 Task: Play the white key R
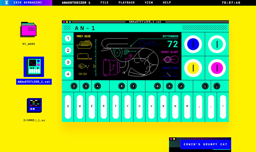(104, 107)
